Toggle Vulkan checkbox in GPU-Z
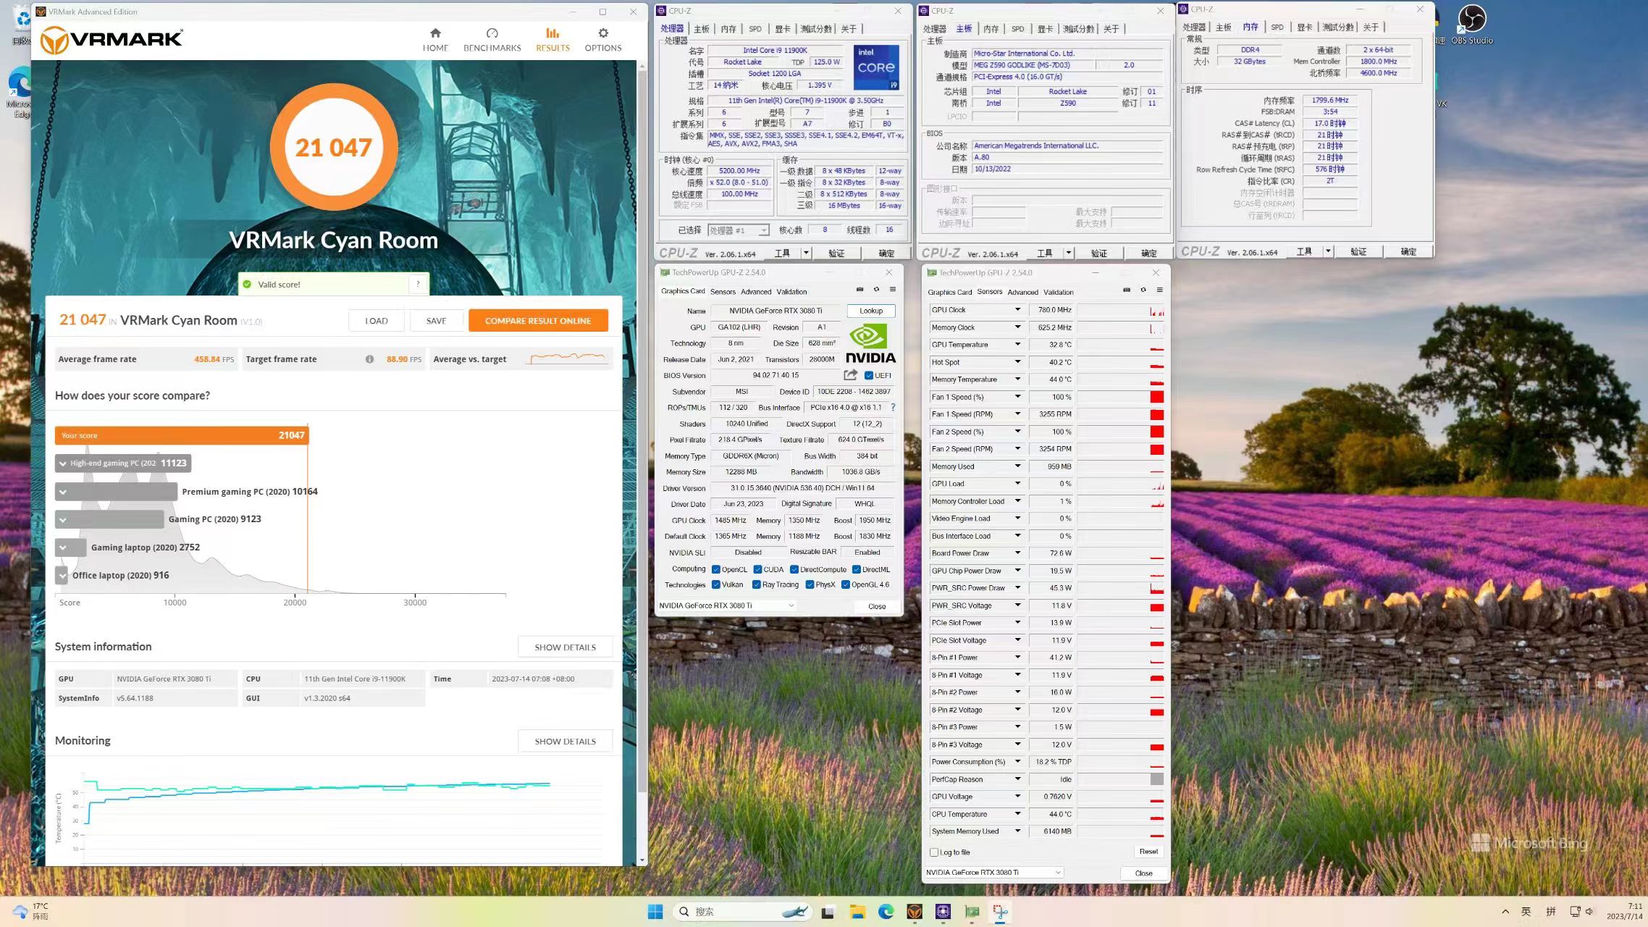 point(715,584)
